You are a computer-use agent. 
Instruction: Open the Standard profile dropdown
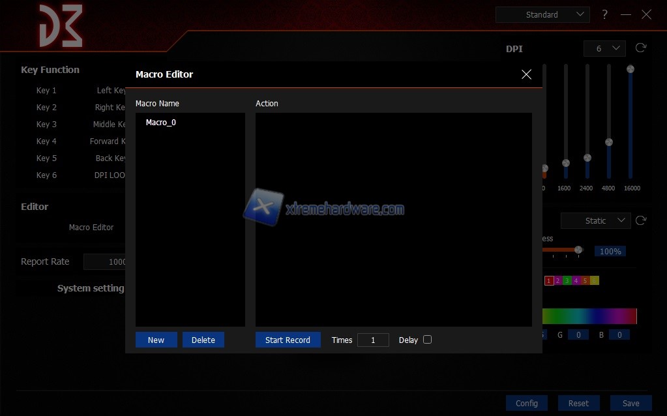(x=542, y=14)
